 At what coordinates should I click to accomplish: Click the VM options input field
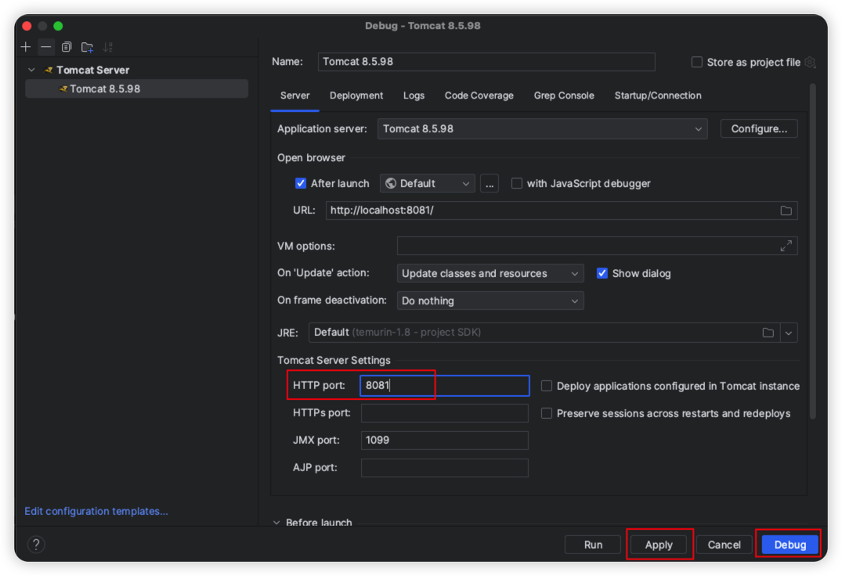click(597, 246)
